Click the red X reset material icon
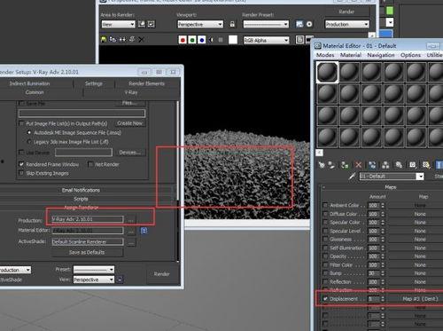 pos(358,165)
